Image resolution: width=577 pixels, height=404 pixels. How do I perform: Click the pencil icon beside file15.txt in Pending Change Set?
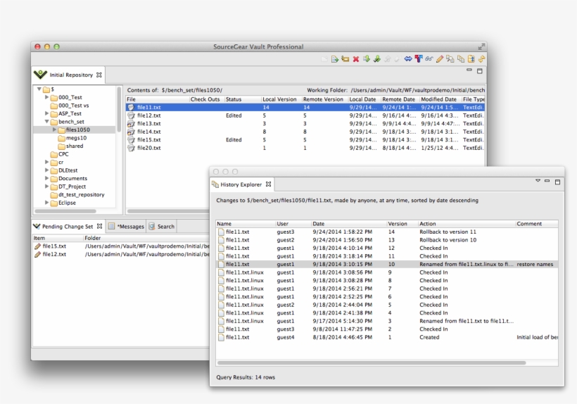click(37, 246)
